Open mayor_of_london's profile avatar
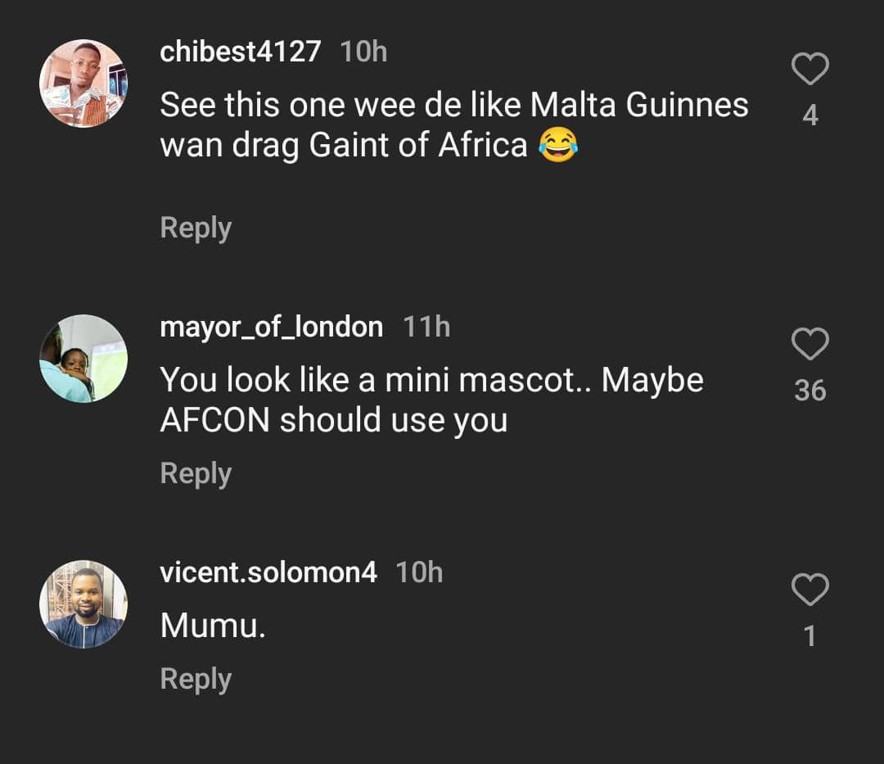This screenshot has height=764, width=884. (83, 359)
